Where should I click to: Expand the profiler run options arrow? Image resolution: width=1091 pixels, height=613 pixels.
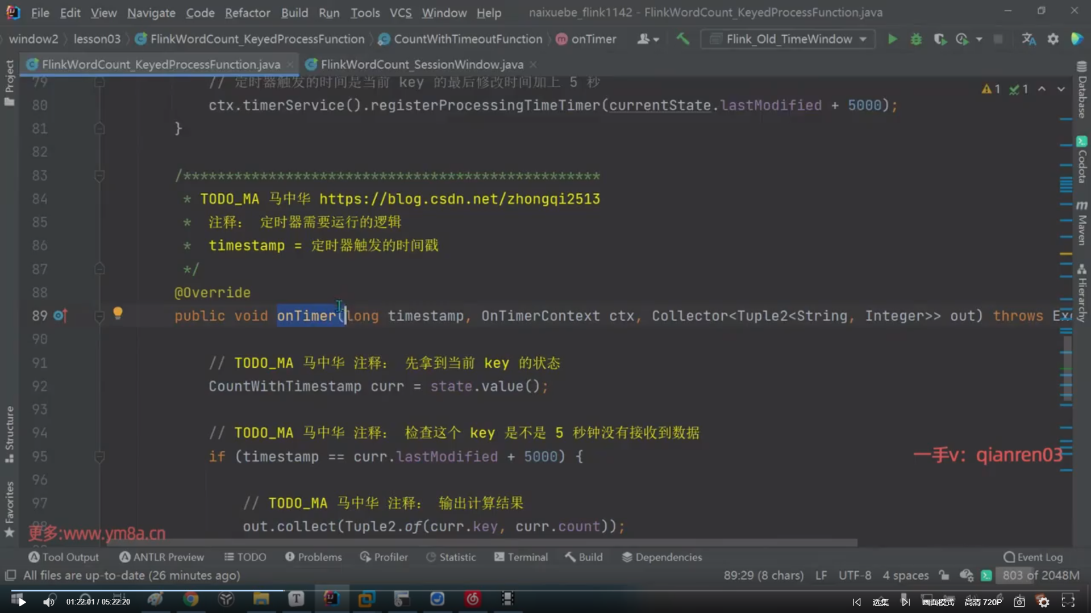tap(979, 39)
